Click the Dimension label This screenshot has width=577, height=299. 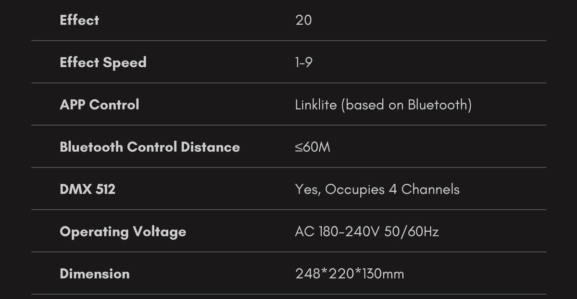[95, 274]
